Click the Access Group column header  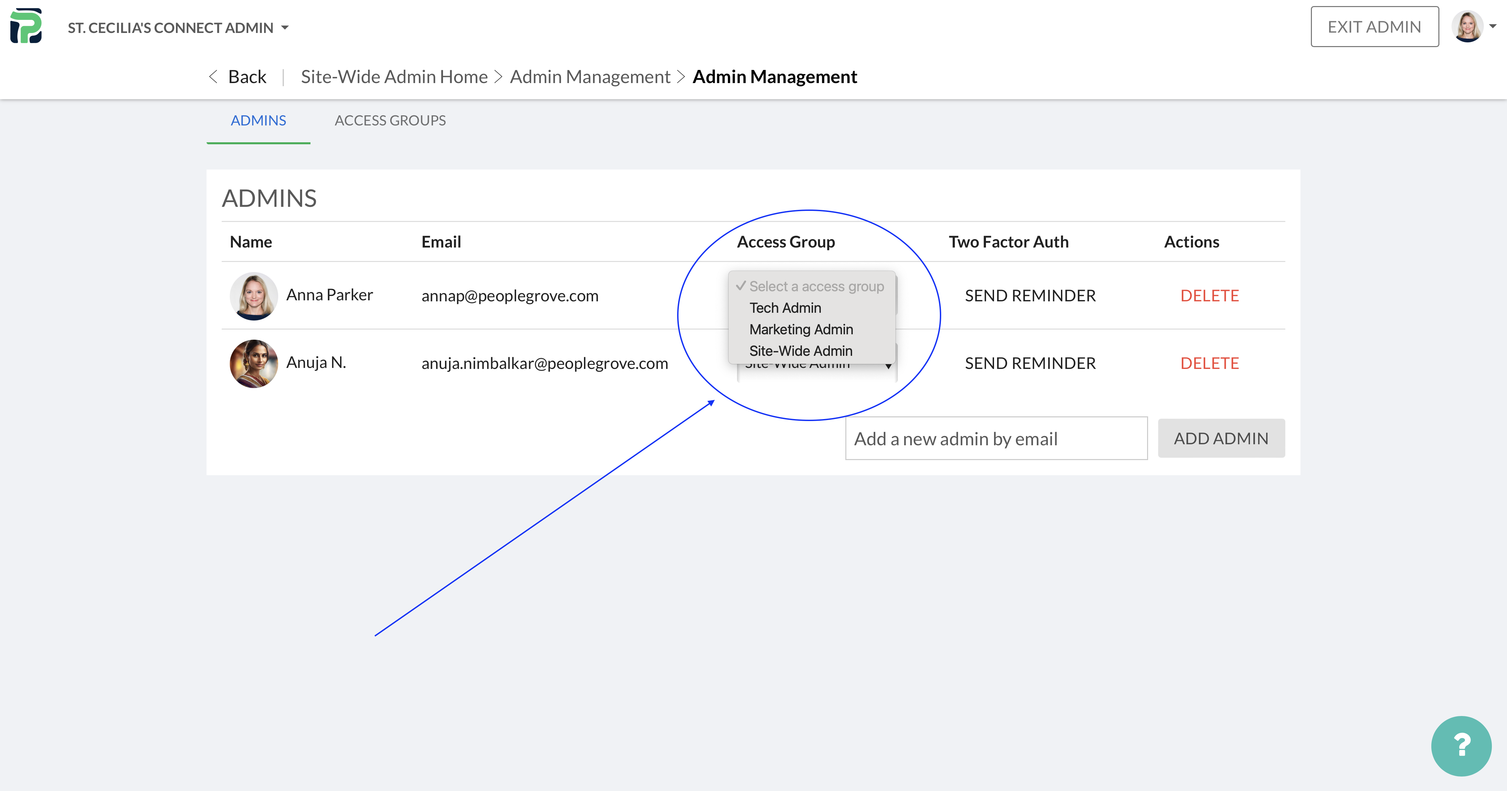(786, 242)
